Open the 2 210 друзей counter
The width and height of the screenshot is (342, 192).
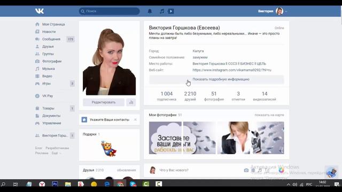coord(190,96)
